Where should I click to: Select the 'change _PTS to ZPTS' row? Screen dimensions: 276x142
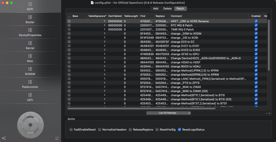click(167, 83)
